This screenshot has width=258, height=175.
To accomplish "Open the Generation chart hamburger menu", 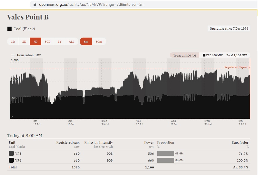I will 12,55.
